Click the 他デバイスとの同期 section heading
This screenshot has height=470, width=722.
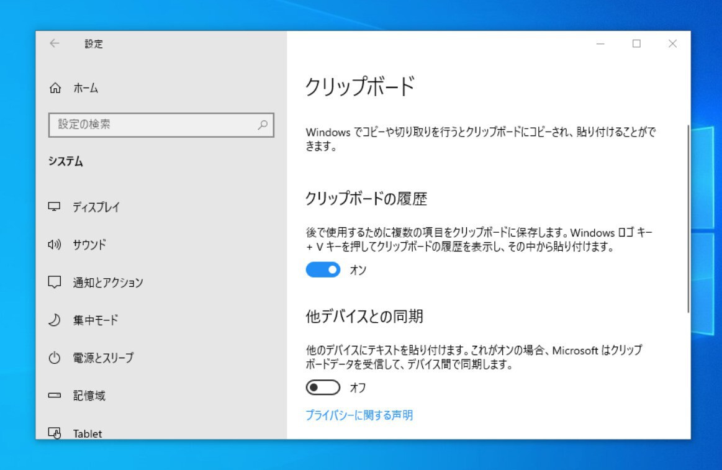[364, 316]
